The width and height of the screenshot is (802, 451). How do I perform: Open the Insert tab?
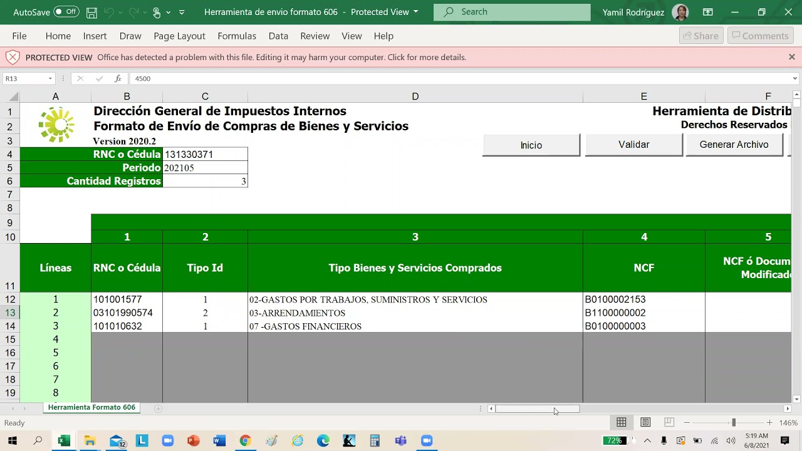point(95,36)
